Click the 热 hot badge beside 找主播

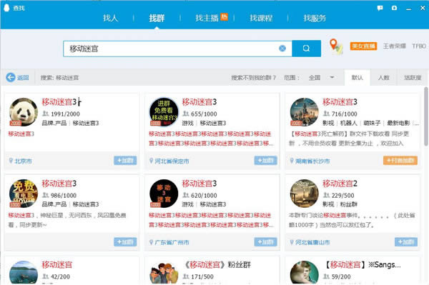224,16
